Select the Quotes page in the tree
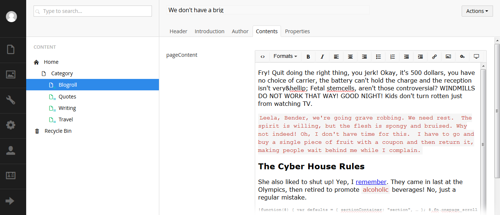Screen dimensions: 500x215 click(67, 96)
